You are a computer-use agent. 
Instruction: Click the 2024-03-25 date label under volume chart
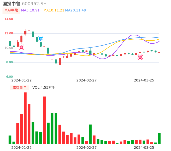tap(144, 148)
